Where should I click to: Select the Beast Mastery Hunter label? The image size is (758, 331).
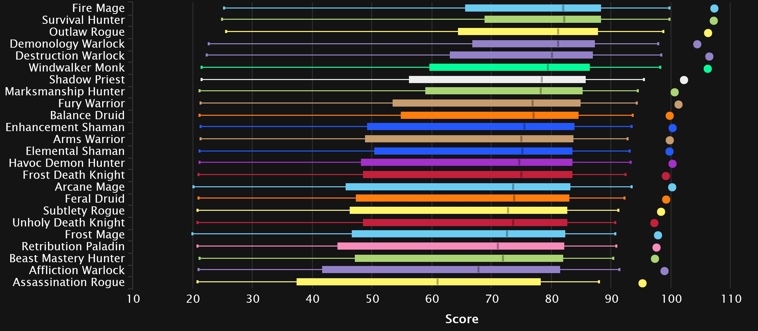67,258
